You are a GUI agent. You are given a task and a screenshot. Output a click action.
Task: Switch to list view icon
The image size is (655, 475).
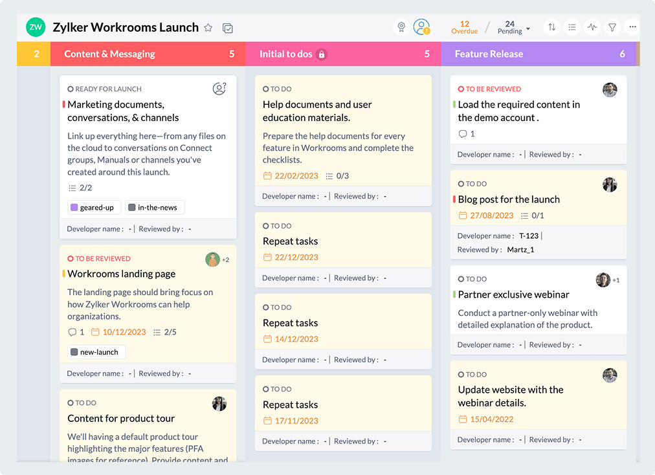tap(572, 27)
